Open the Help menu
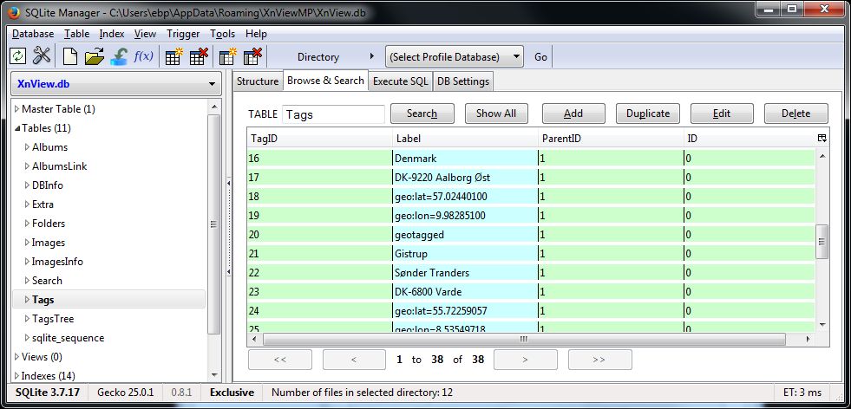This screenshot has height=409, width=851. click(256, 34)
